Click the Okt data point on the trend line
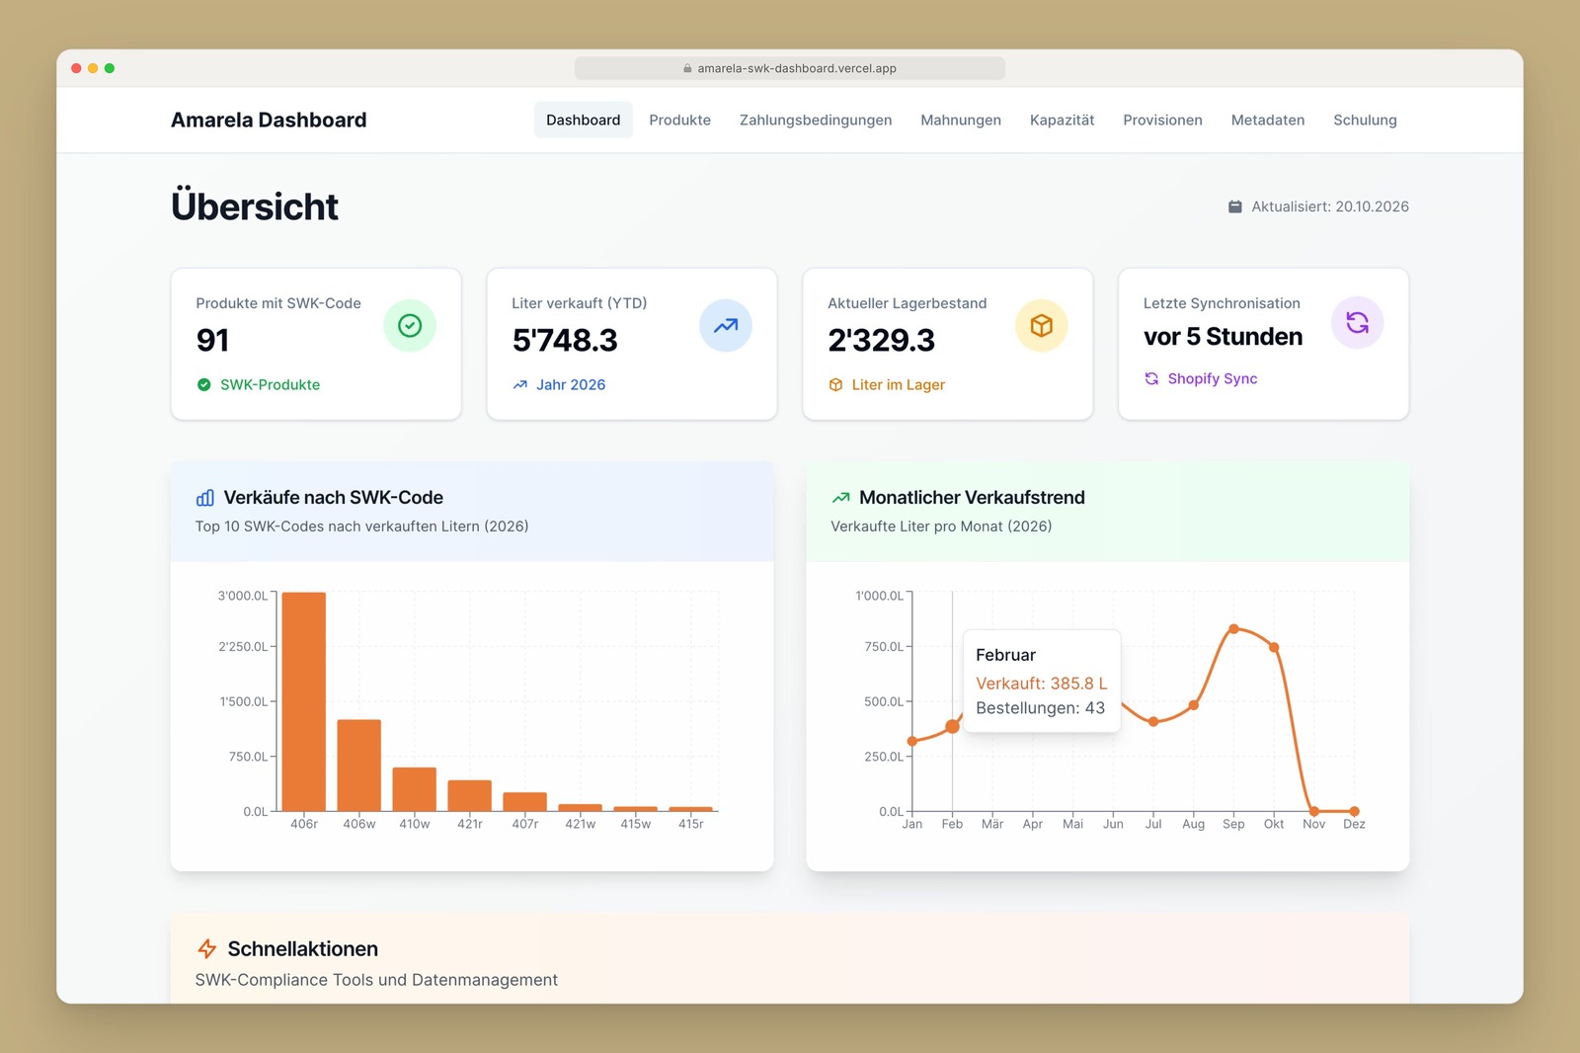The image size is (1580, 1053). coord(1274,648)
